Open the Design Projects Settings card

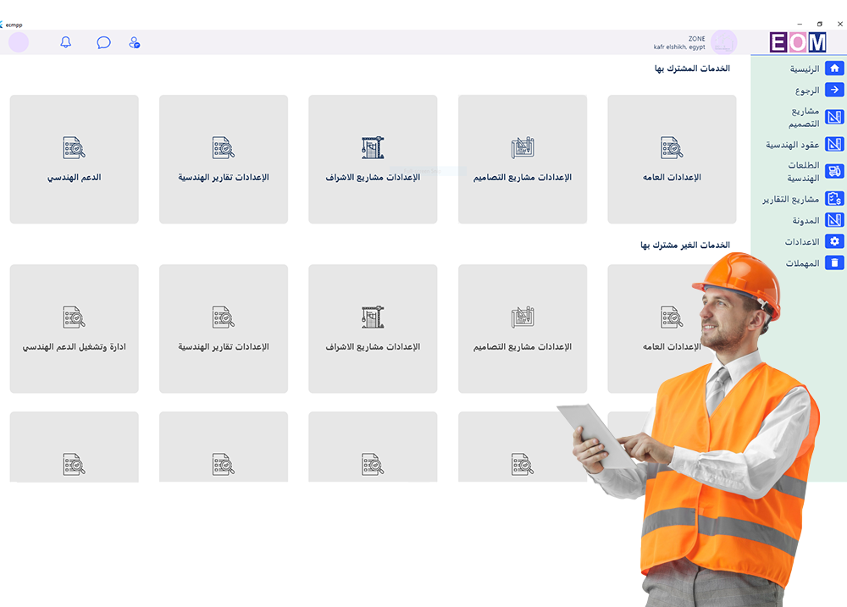tap(523, 158)
